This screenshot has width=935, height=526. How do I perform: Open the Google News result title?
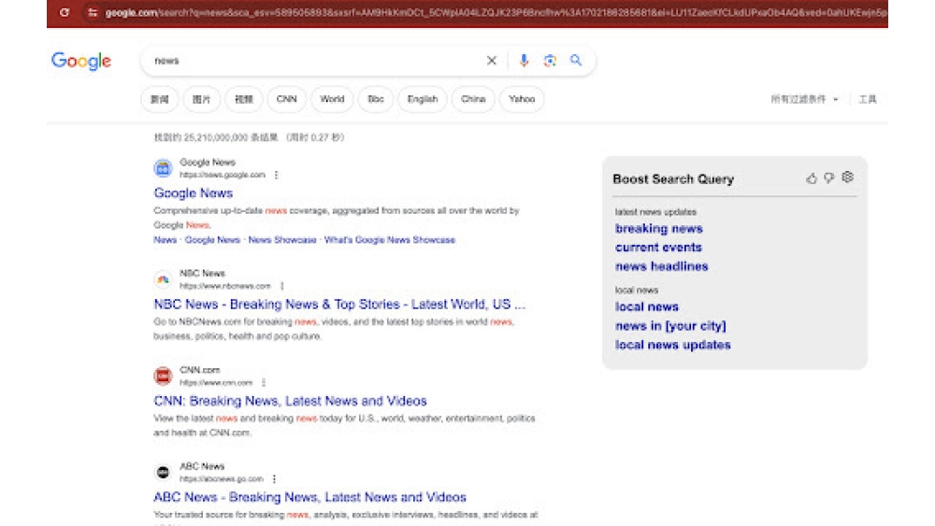tap(194, 193)
